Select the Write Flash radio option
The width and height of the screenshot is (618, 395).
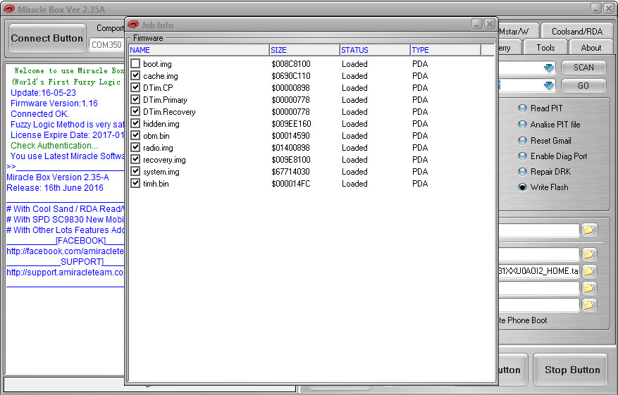point(523,187)
